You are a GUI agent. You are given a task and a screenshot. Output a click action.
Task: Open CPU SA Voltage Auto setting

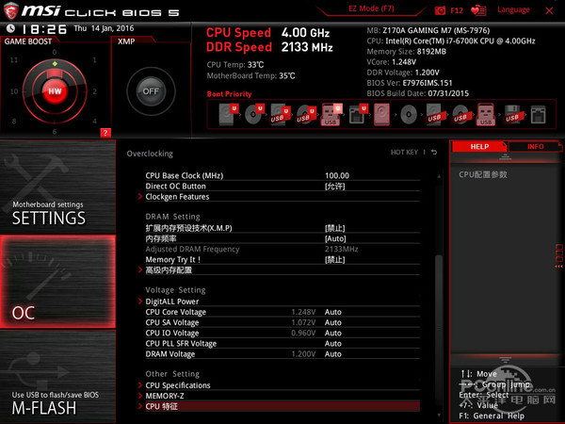[x=333, y=322]
